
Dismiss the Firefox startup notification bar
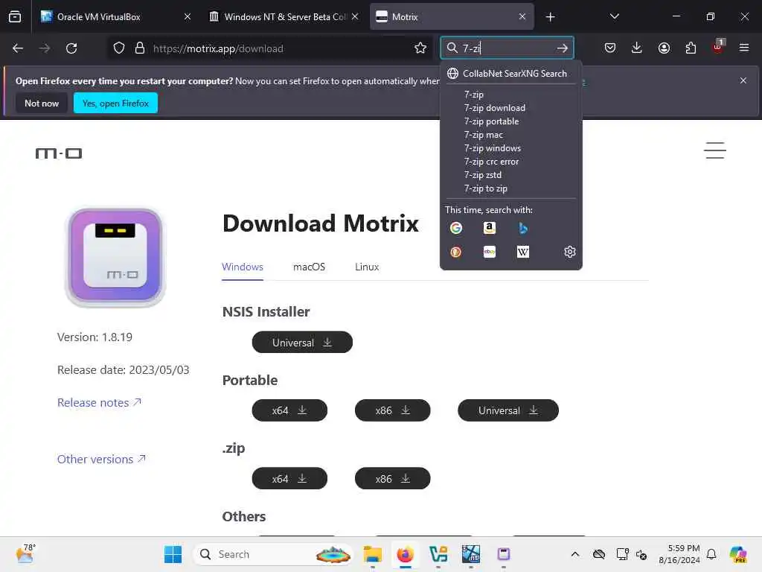tap(743, 80)
